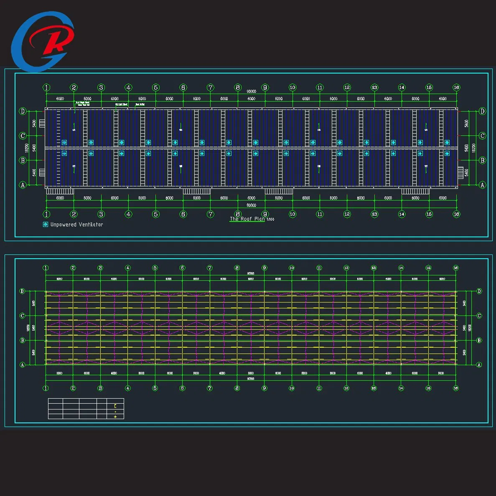Click grid bubble 16 below the framing plan
This screenshot has width=496, height=496.
(x=455, y=388)
